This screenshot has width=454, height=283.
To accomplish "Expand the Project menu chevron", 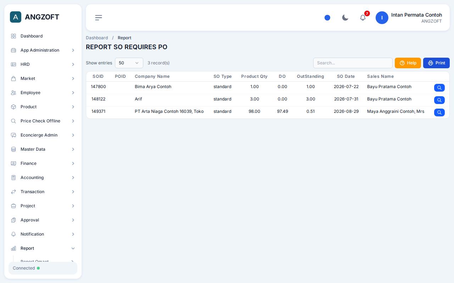I will [x=73, y=206].
